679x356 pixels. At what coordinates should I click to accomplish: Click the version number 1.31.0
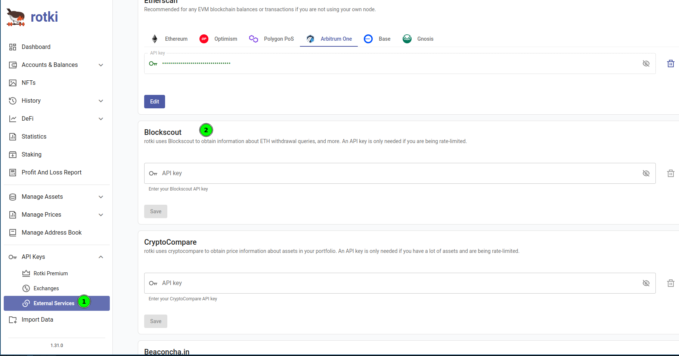pyautogui.click(x=57, y=346)
